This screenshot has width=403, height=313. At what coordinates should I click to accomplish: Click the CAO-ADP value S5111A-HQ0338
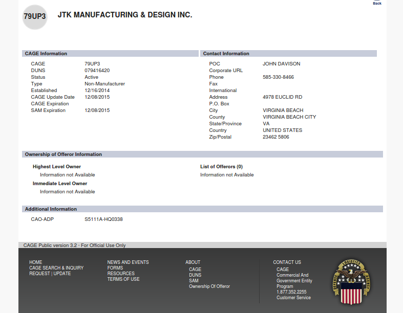pyautogui.click(x=103, y=219)
